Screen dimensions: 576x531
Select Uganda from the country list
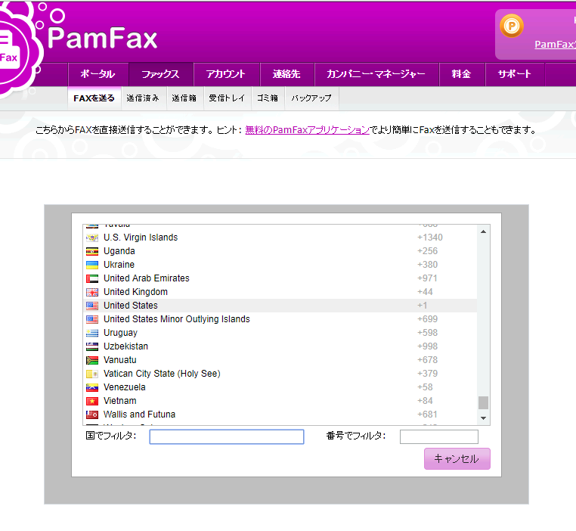[x=119, y=251]
